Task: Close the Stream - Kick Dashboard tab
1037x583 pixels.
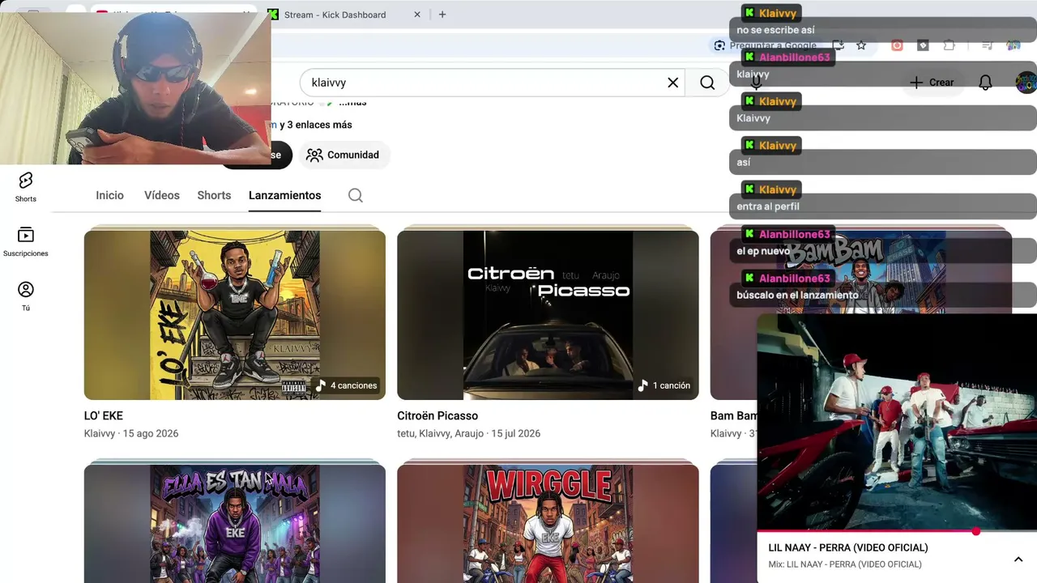Action: [417, 15]
